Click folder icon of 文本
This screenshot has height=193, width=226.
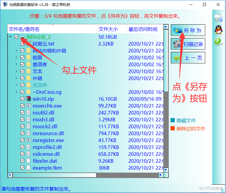point(28,71)
